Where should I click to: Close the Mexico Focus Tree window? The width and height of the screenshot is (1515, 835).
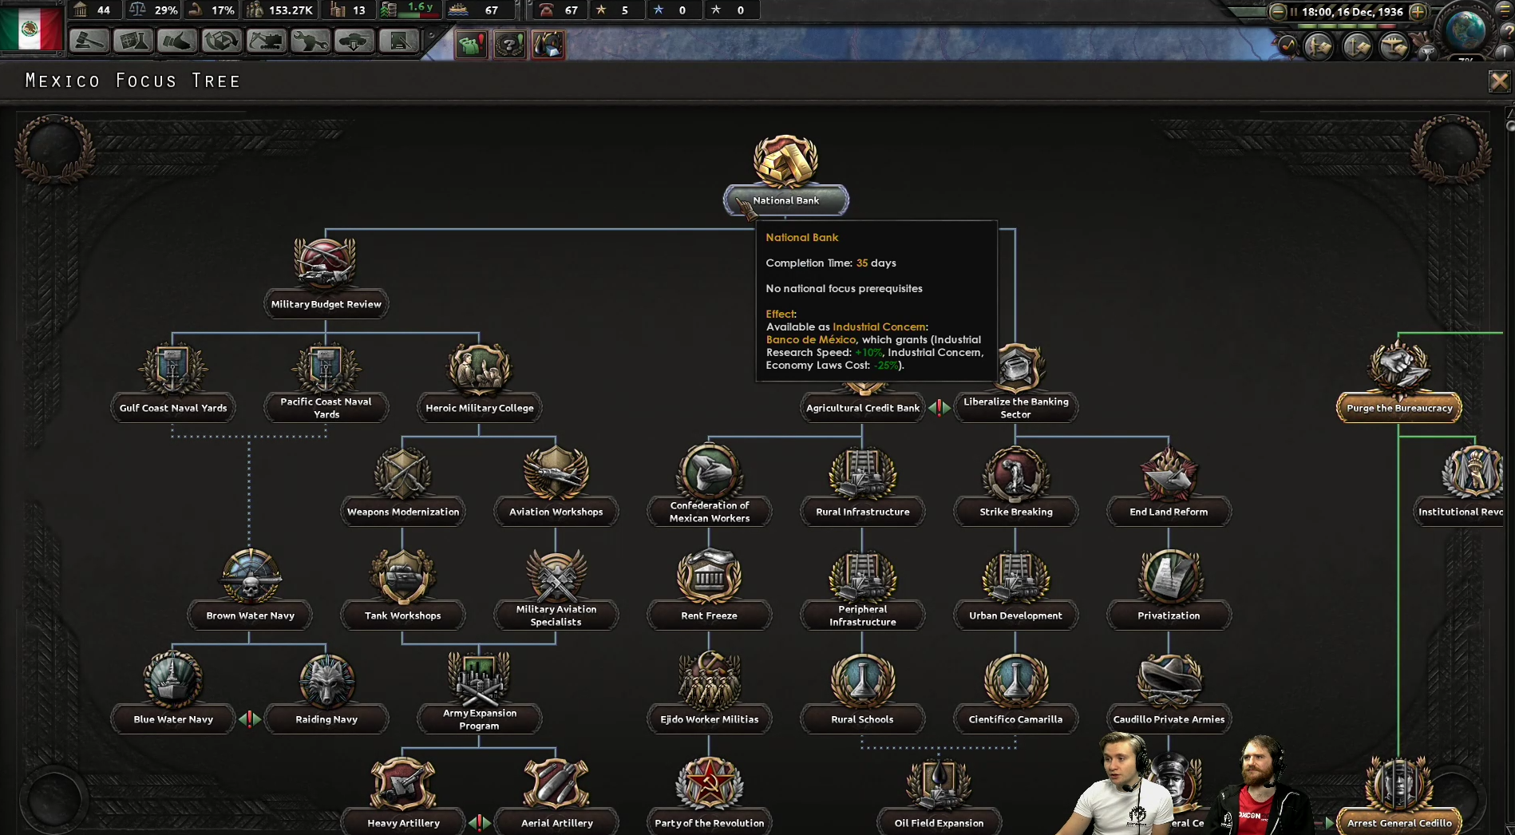1499,81
